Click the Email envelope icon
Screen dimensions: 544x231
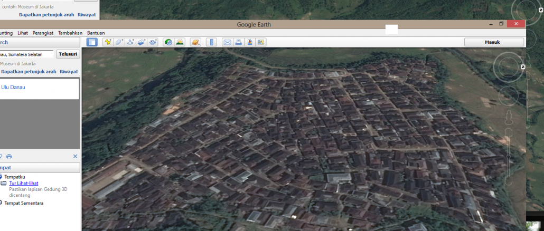pyautogui.click(x=227, y=42)
